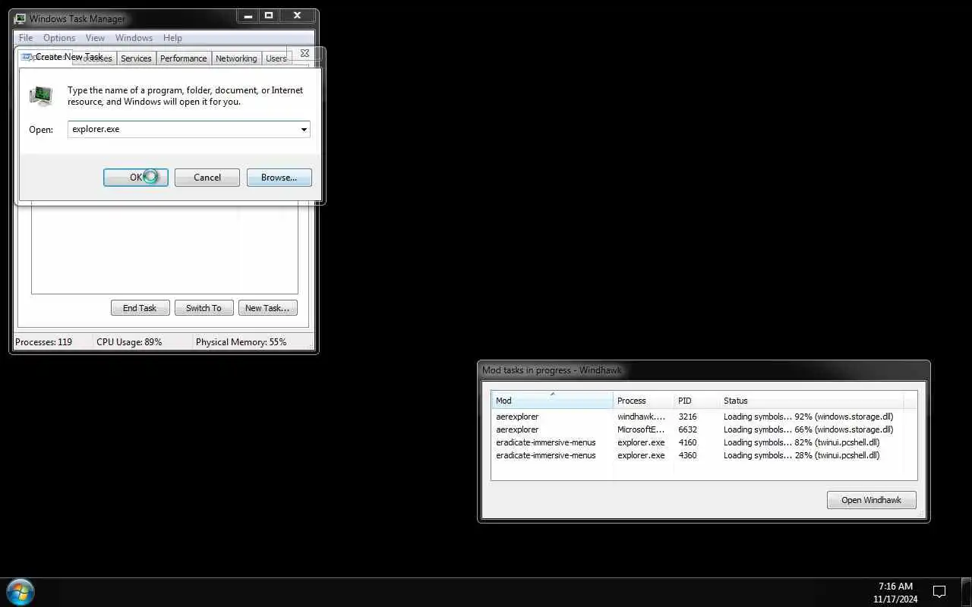This screenshot has width=972, height=607.
Task: Open the File menu in Task Manager
Action: [25, 38]
